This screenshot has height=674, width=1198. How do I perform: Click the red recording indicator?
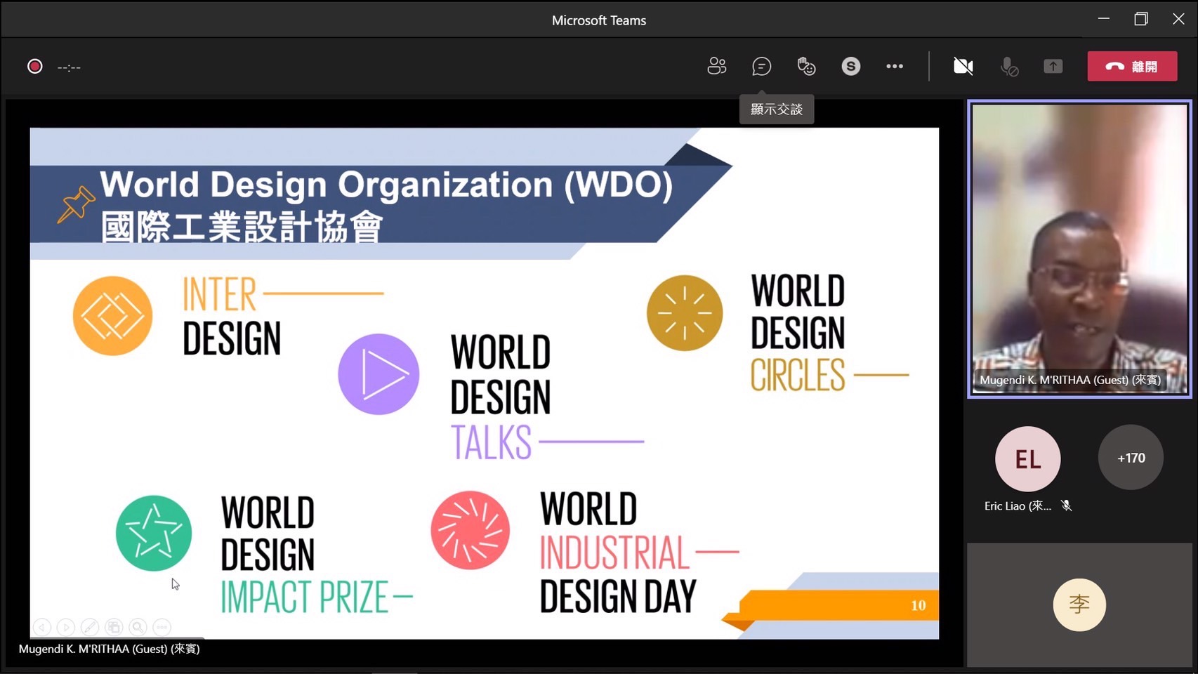point(34,66)
